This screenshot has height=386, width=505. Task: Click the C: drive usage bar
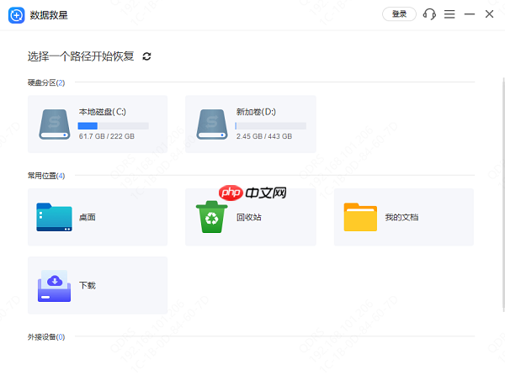(114, 125)
